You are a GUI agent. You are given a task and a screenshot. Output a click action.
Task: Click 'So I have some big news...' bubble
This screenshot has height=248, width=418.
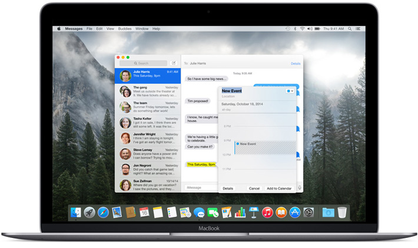207,79
